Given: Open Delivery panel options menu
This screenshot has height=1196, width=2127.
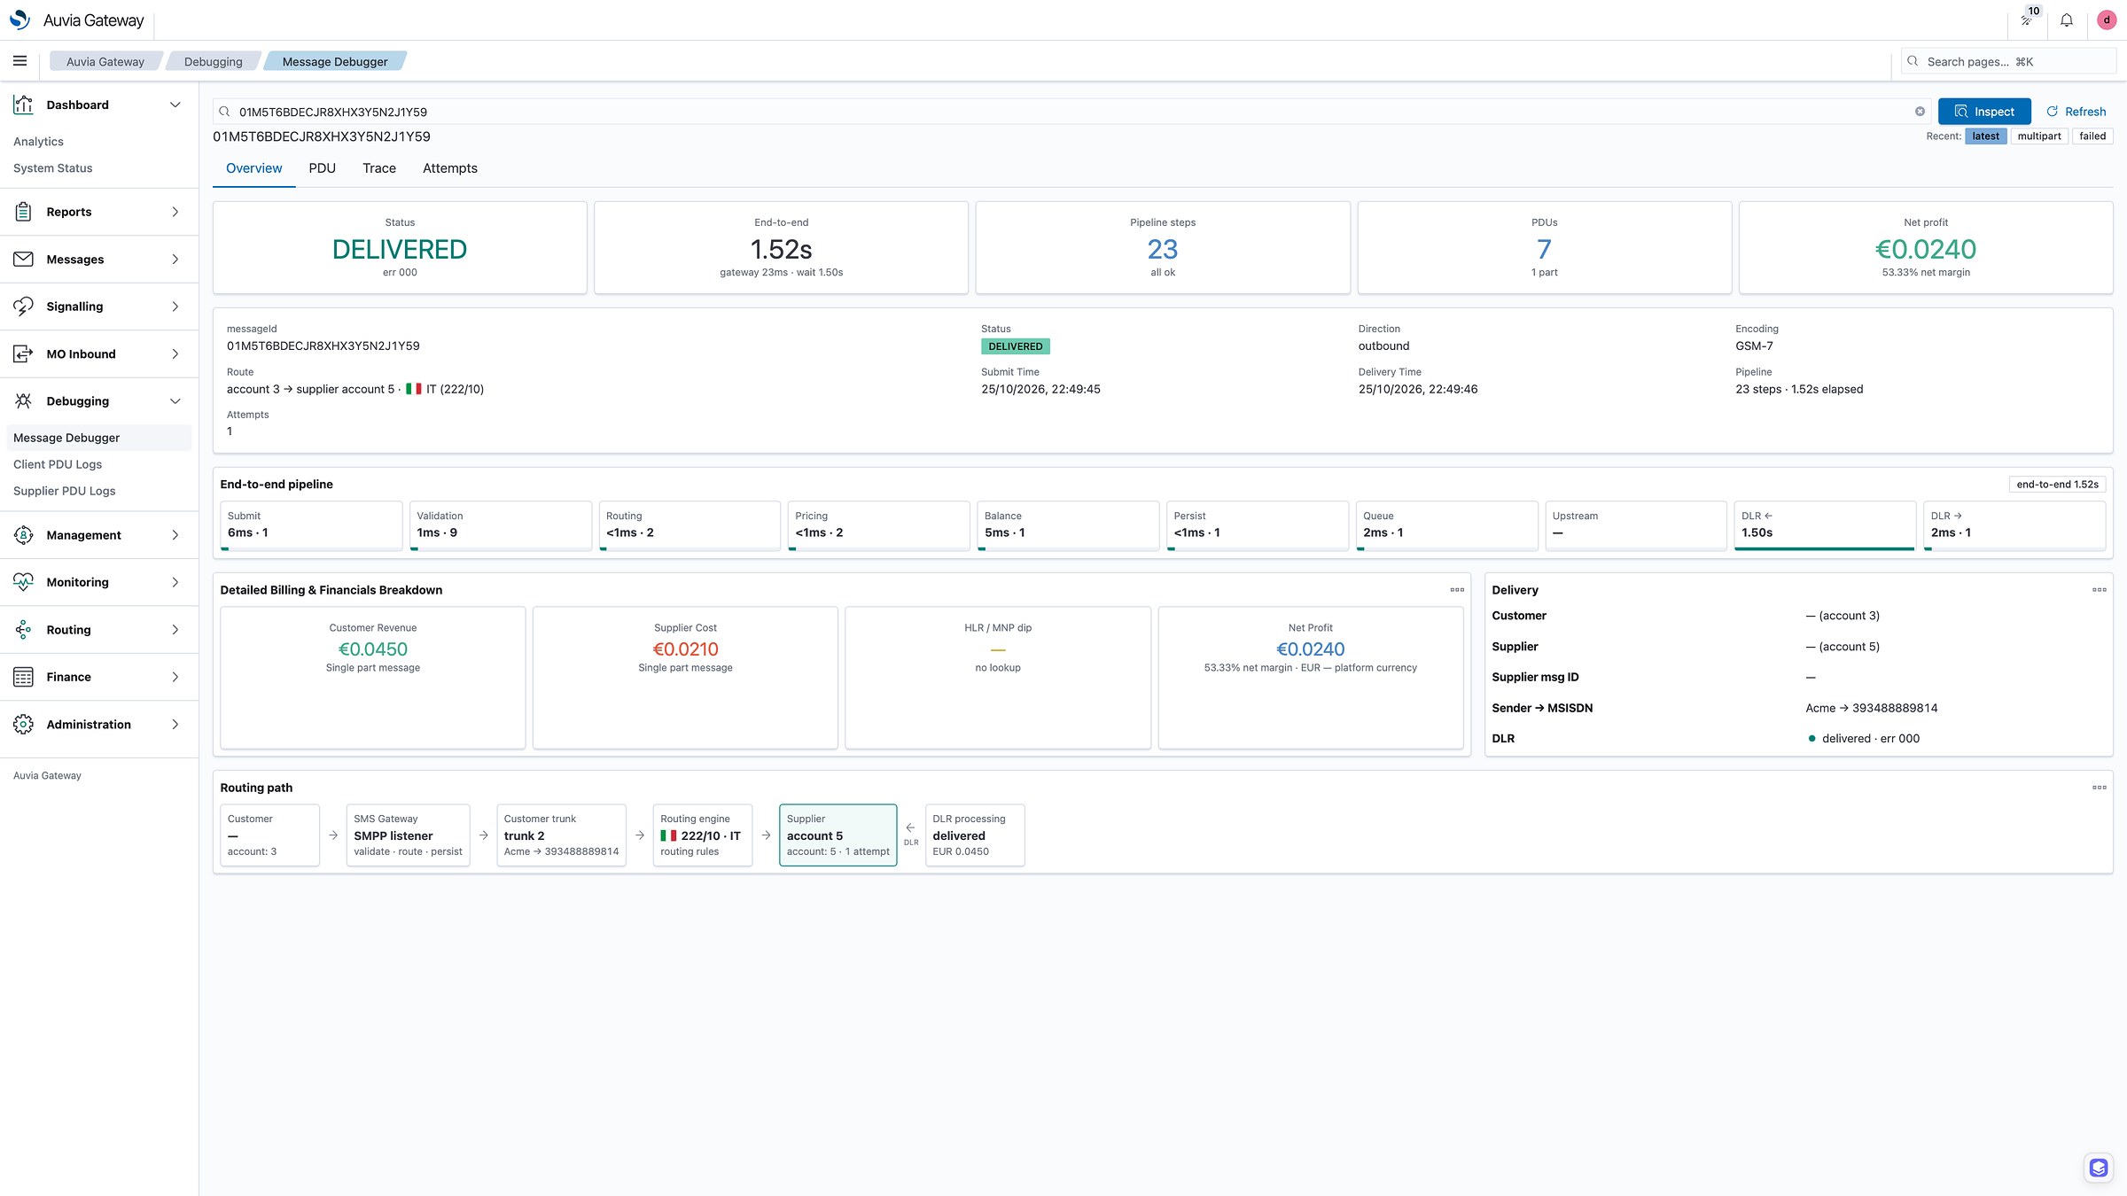Looking at the screenshot, I should [x=2099, y=590].
